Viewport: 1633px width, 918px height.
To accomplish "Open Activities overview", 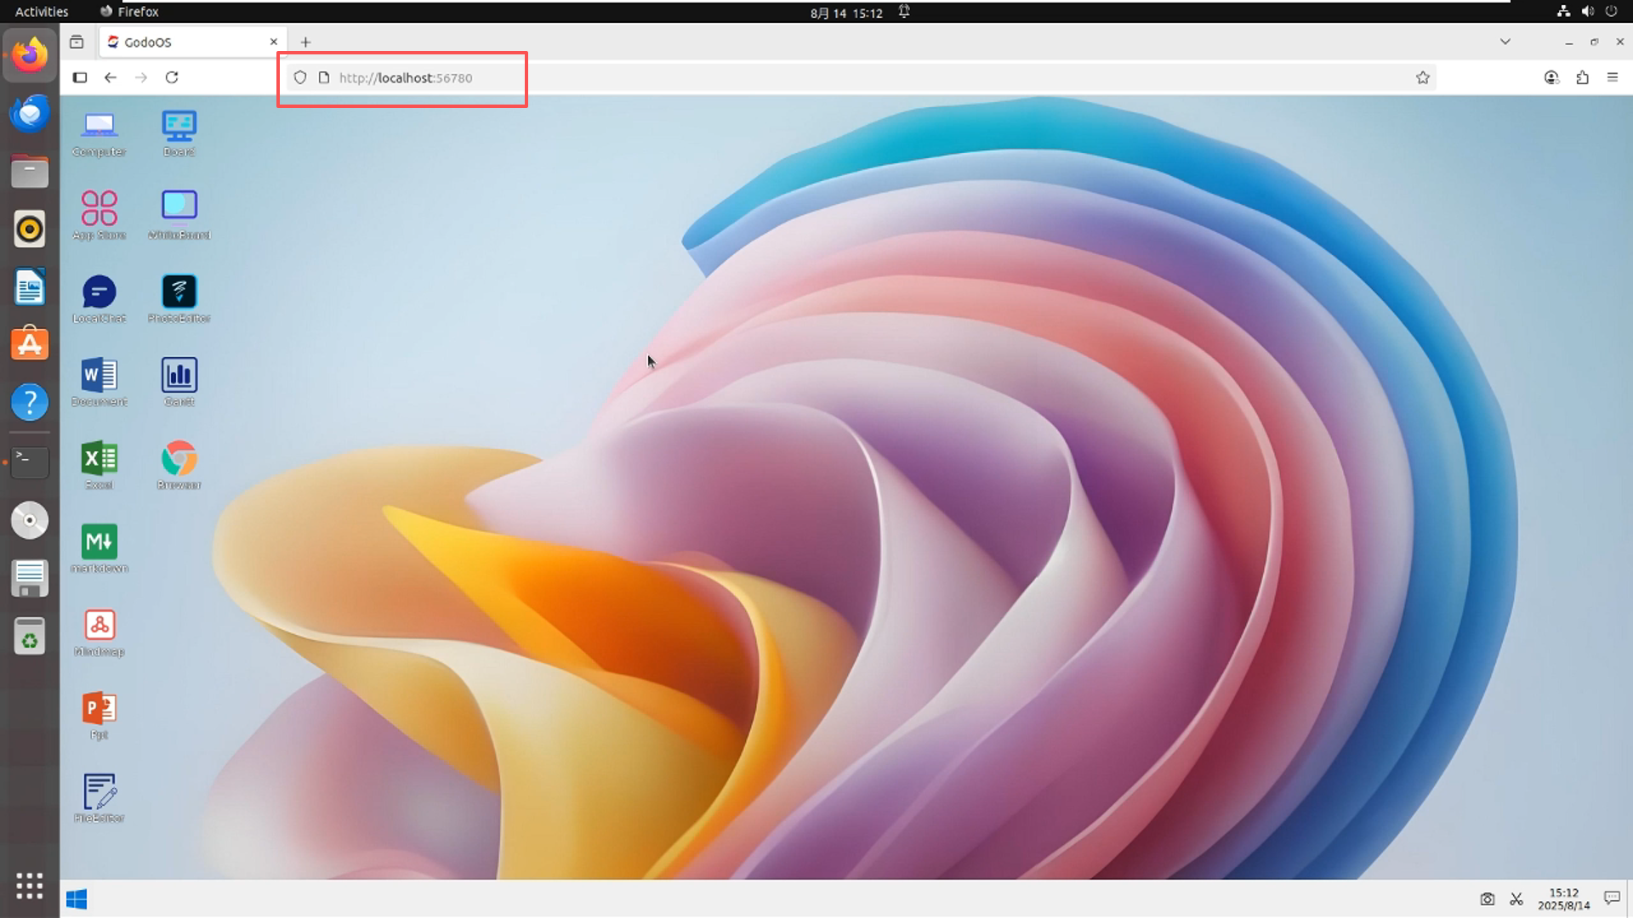I will click(42, 12).
